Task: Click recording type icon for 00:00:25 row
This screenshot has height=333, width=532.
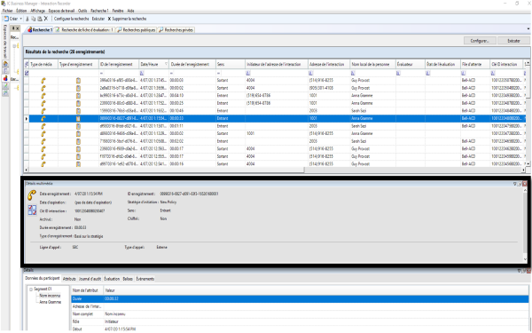Action: pyautogui.click(x=78, y=103)
